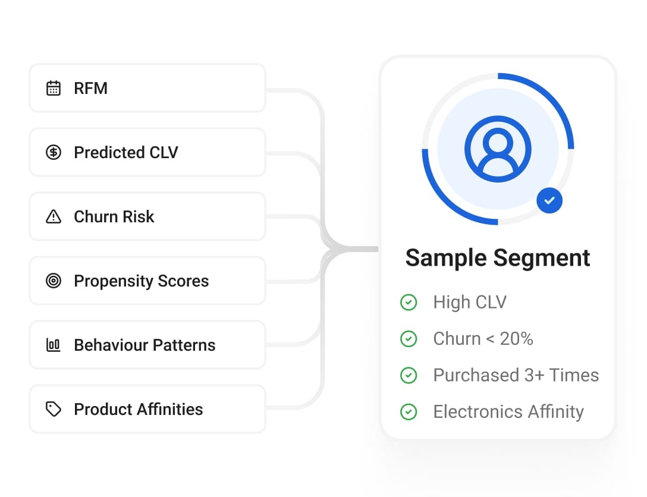Click the blue verified checkmark badge

[549, 200]
